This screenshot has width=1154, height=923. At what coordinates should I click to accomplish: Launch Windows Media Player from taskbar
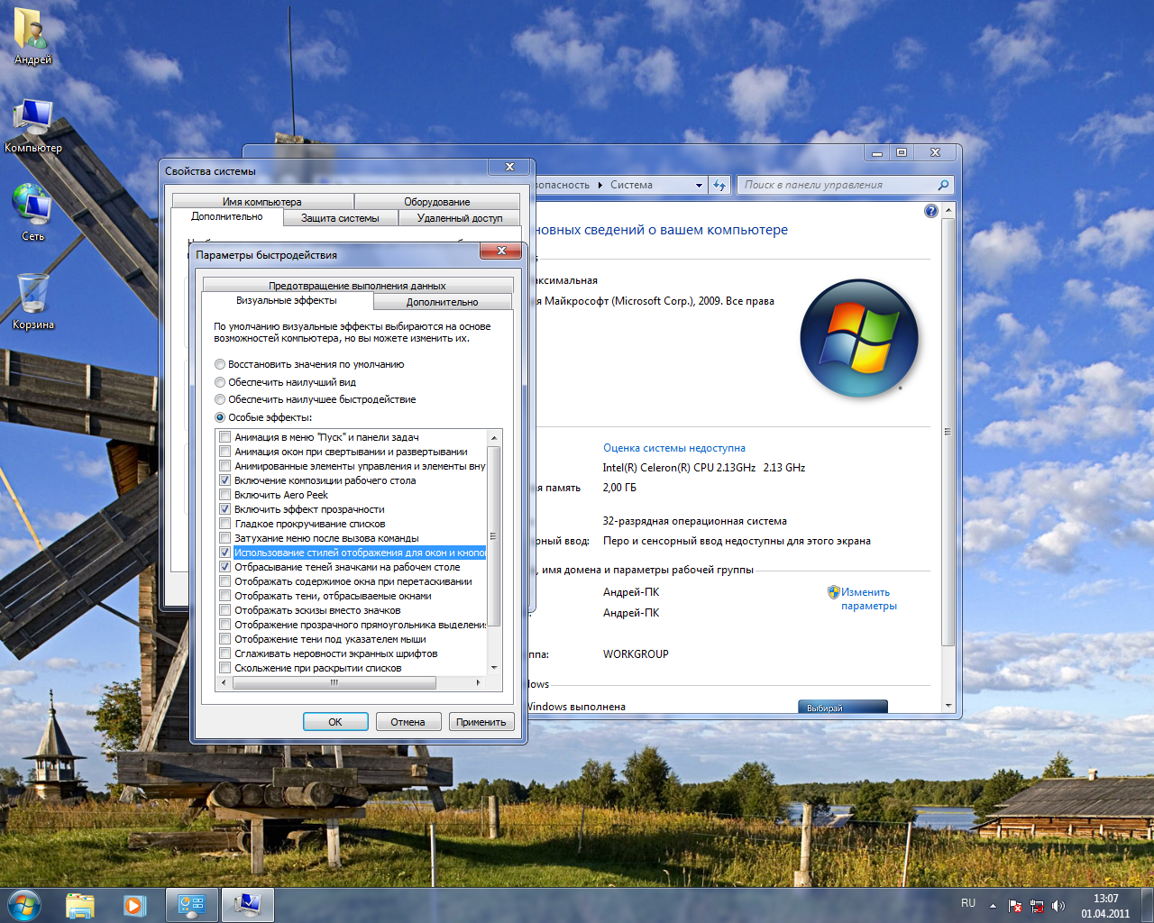tap(134, 905)
